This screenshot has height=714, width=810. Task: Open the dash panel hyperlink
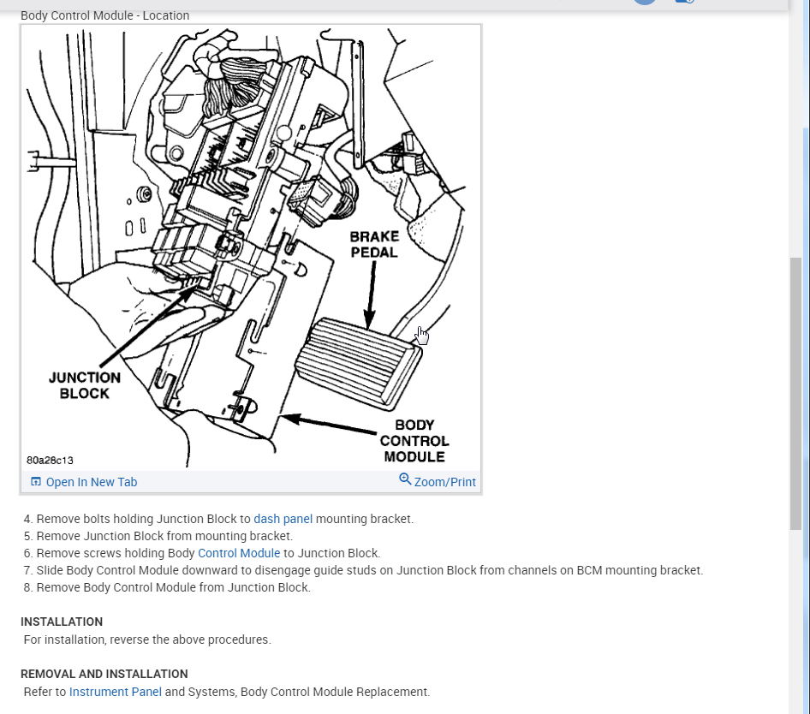(x=283, y=519)
